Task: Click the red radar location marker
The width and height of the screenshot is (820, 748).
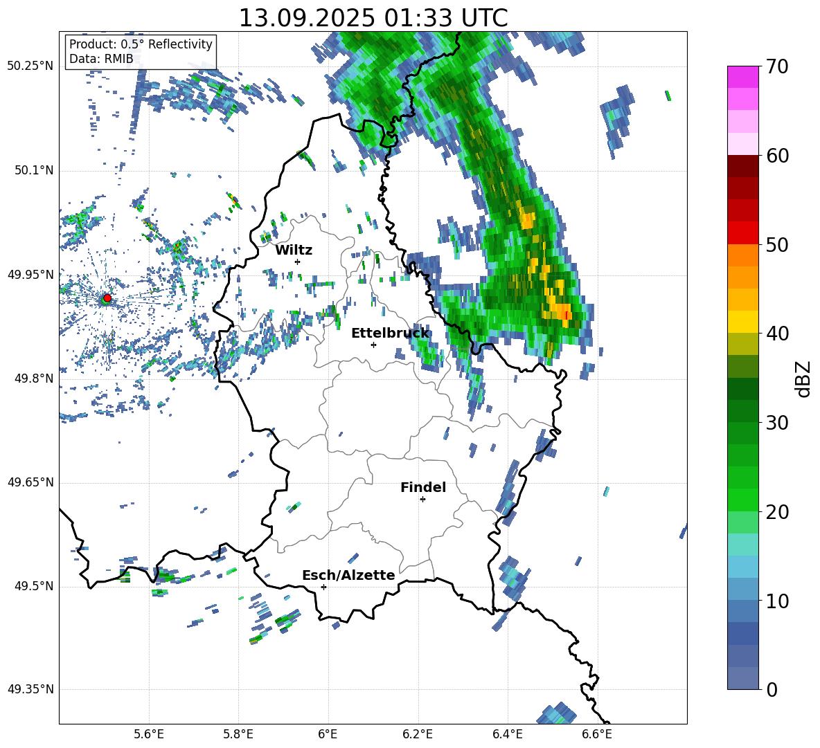Action: click(x=107, y=298)
